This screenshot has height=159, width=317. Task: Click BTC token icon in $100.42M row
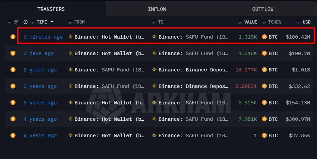coord(264,37)
